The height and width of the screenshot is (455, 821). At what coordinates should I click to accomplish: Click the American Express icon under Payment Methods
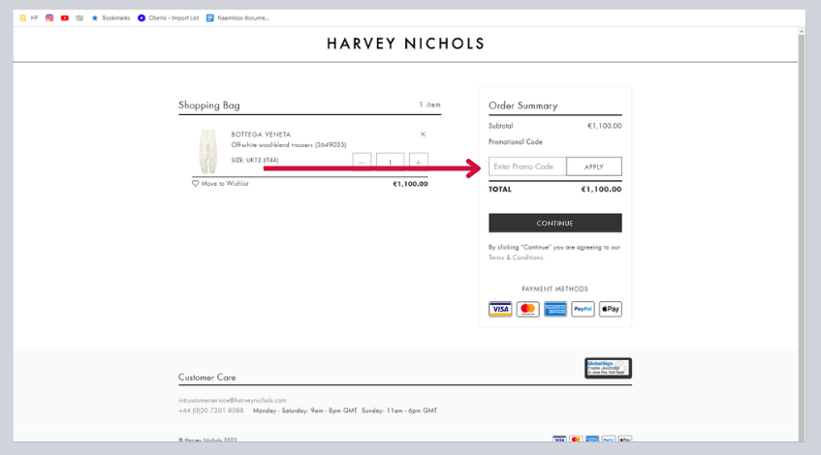555,309
